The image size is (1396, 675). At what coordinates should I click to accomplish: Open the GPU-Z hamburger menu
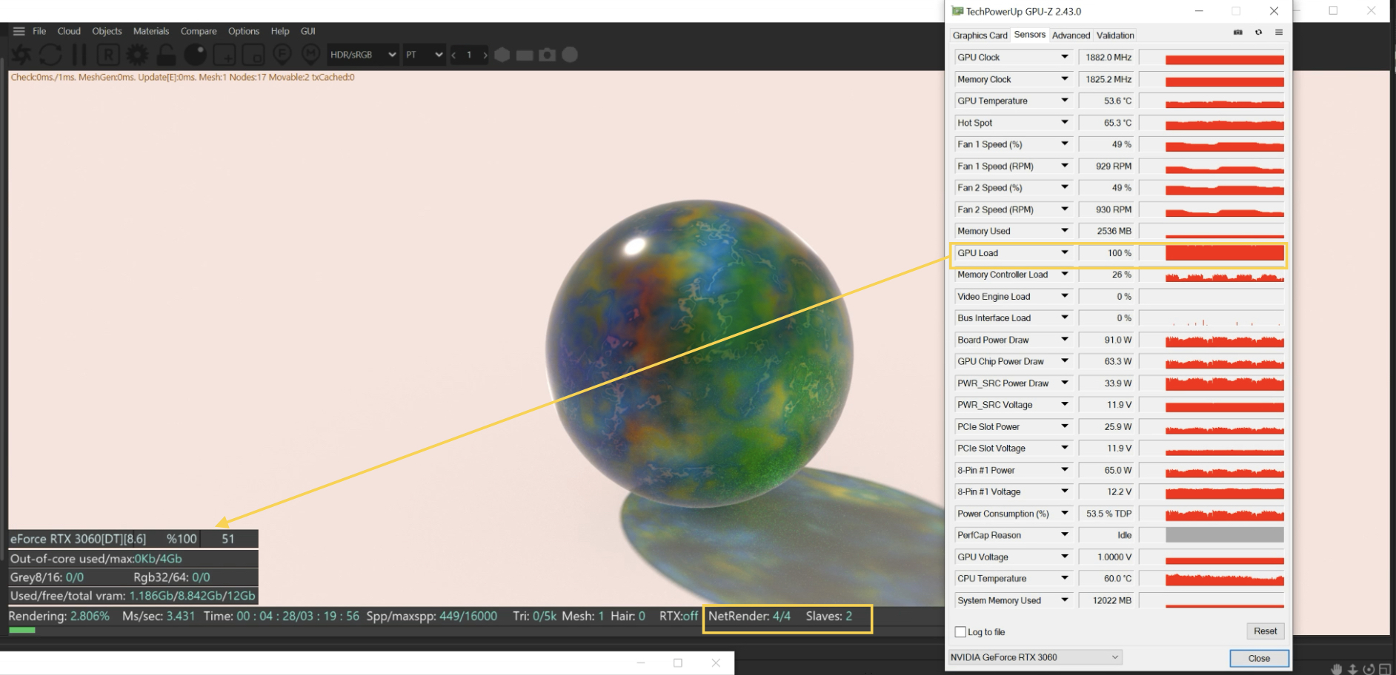click(1279, 33)
